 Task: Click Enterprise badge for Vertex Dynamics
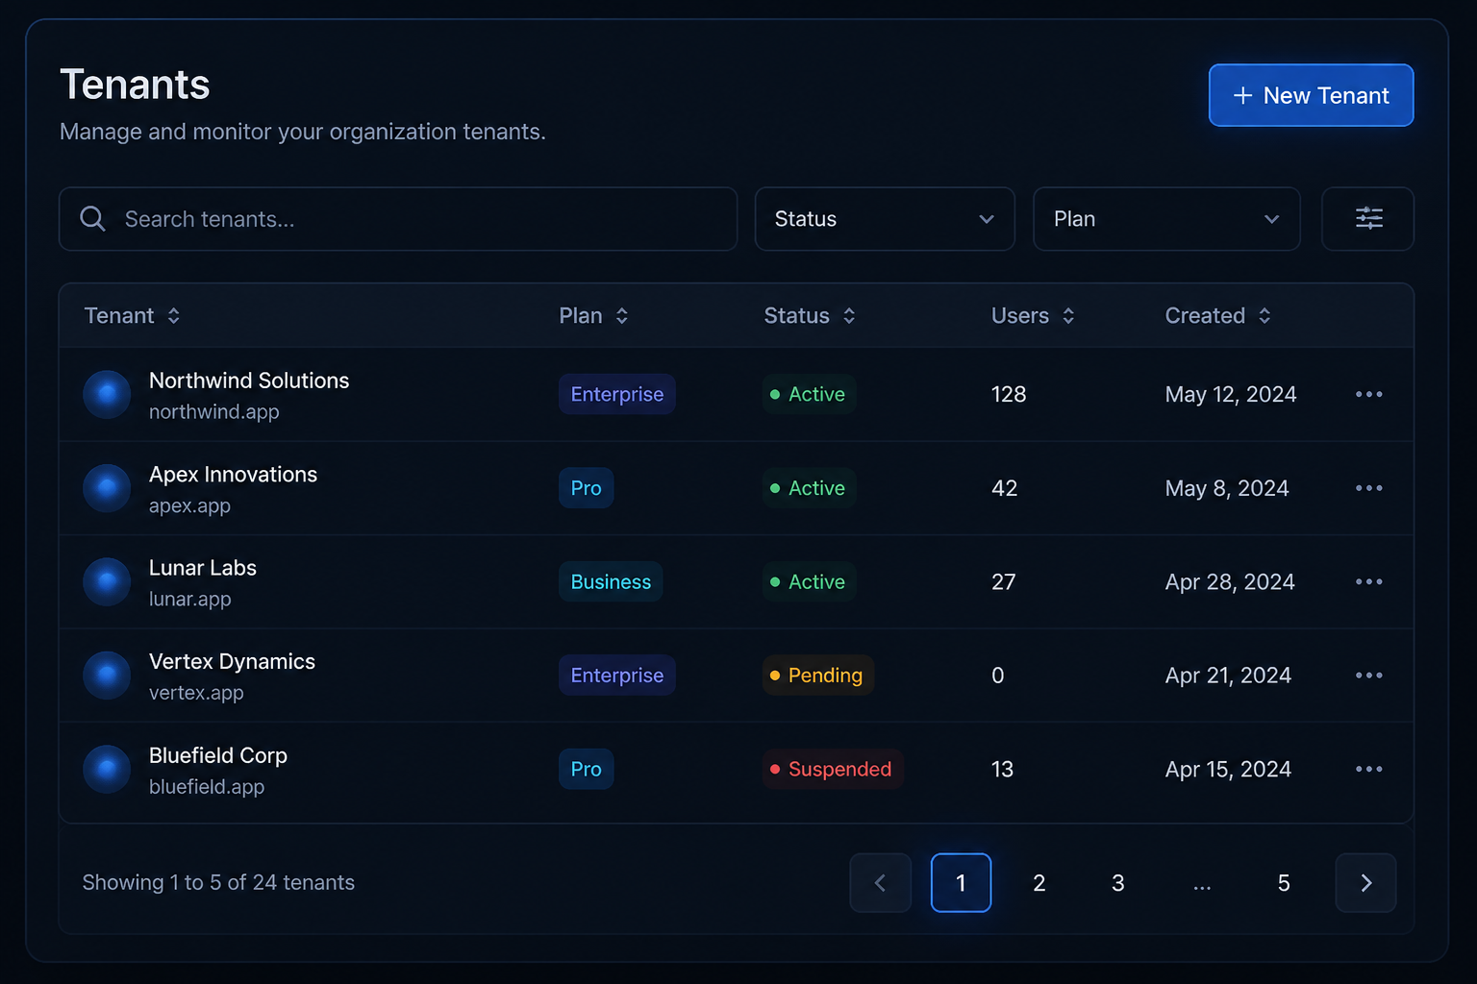coord(617,676)
